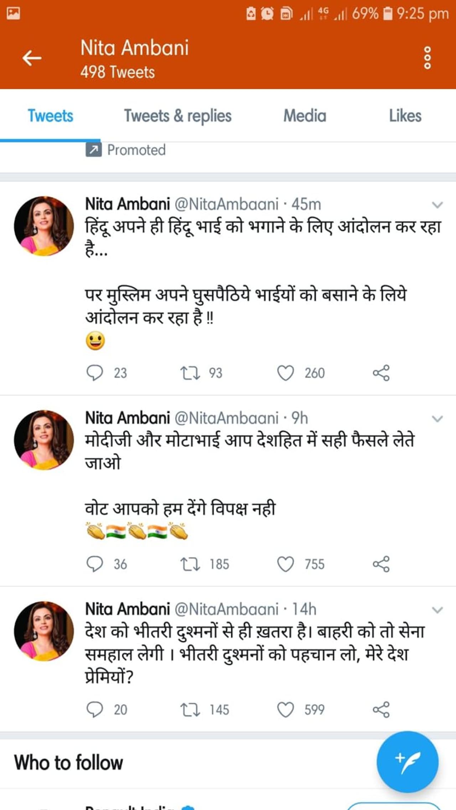Expand options chevron on 45m tweet
Screen dimensions: 456x810
(x=437, y=205)
